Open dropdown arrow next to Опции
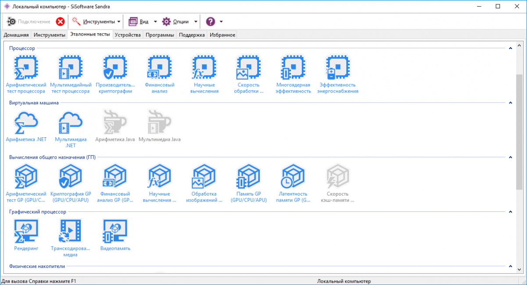Screen dimensions: 527x285 pos(195,21)
